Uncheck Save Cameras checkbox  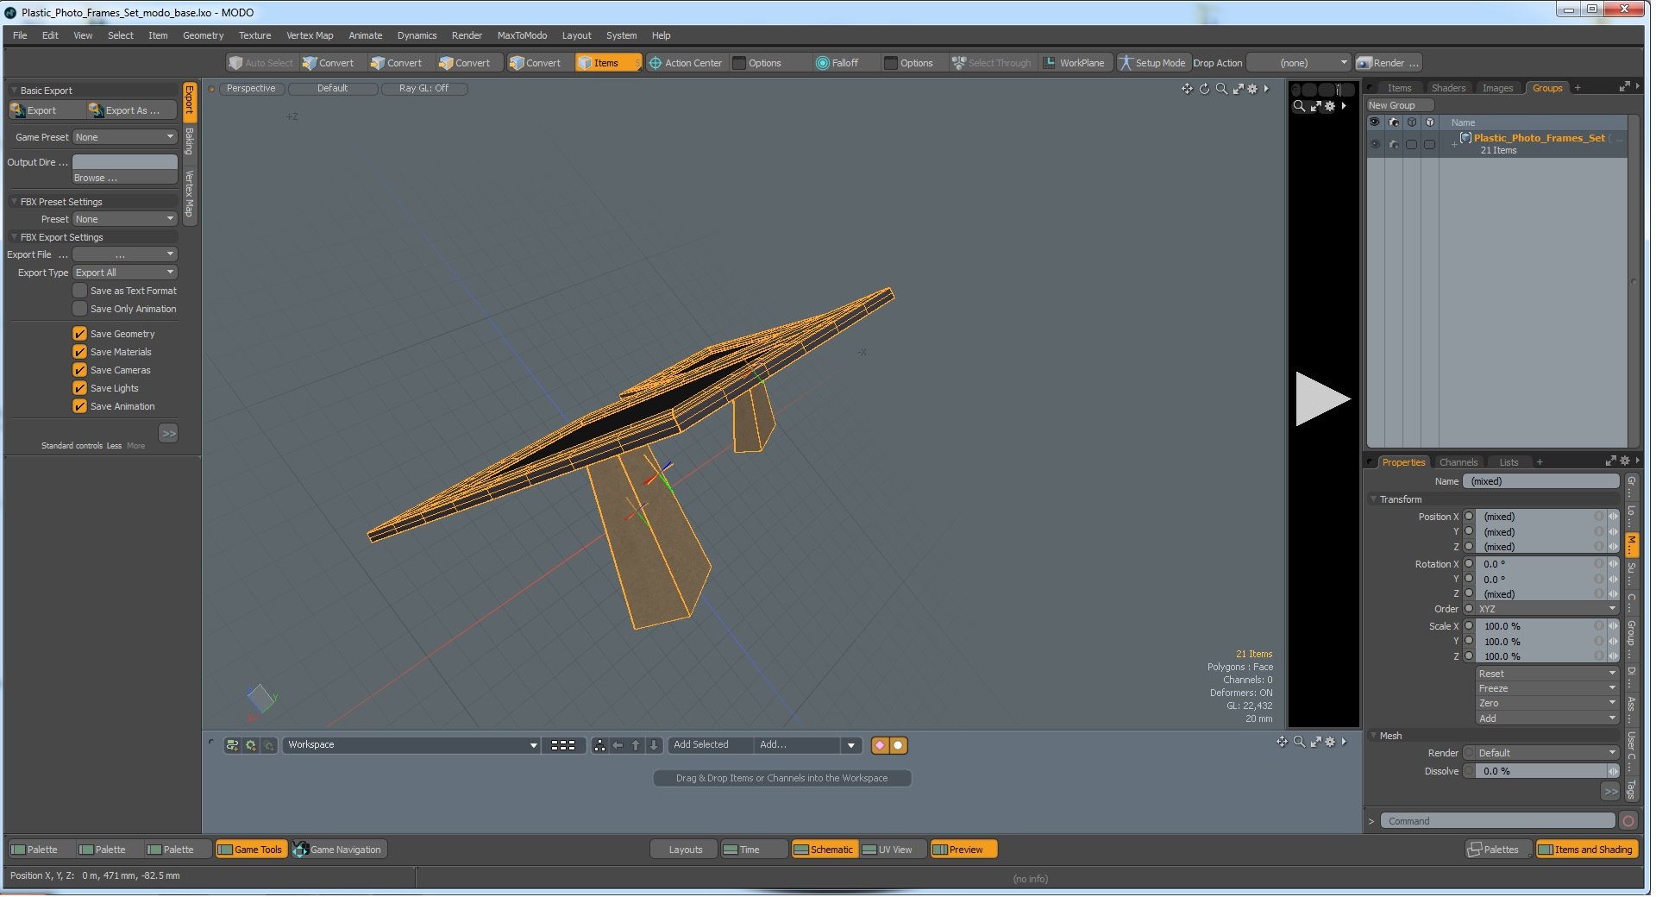point(79,370)
